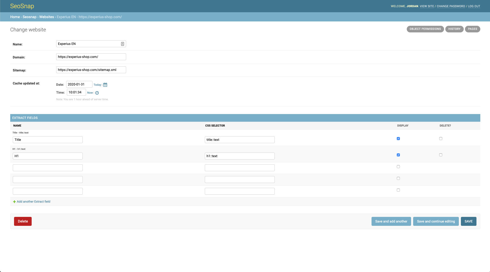Open the History page
Viewport: 490px width, 272px height.
[454, 29]
